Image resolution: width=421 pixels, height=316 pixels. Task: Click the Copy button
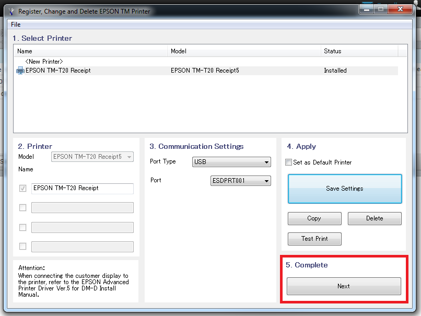click(314, 218)
